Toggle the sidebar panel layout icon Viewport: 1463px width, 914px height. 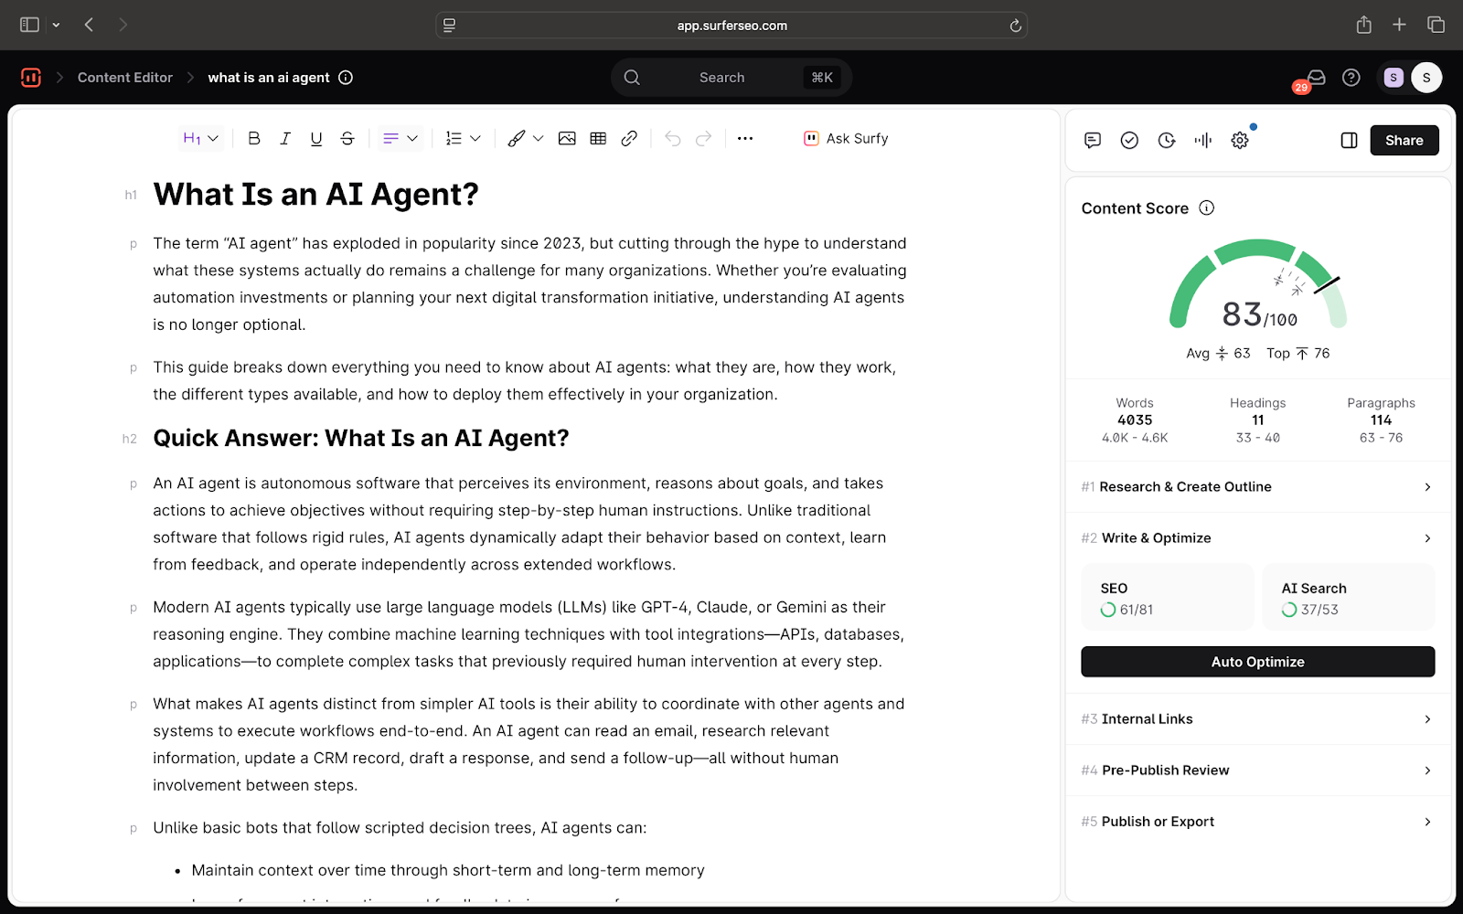[x=1349, y=140]
